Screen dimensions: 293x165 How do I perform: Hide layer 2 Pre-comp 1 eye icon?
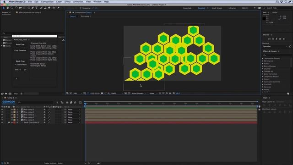coord(2,112)
